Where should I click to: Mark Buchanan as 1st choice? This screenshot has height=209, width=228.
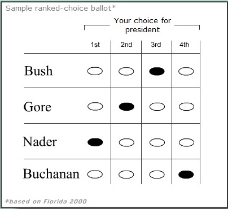95,174
